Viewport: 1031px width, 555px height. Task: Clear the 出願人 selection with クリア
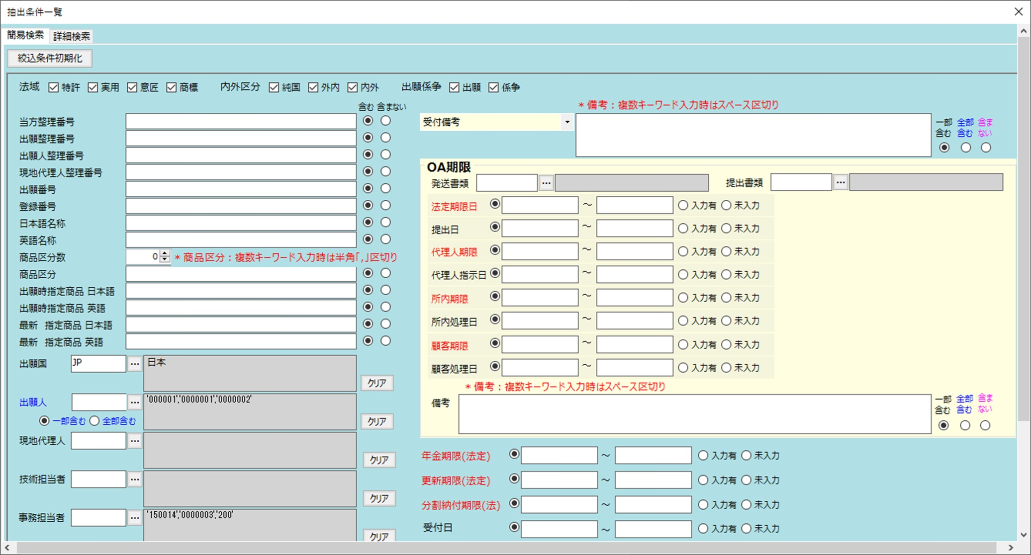click(377, 421)
